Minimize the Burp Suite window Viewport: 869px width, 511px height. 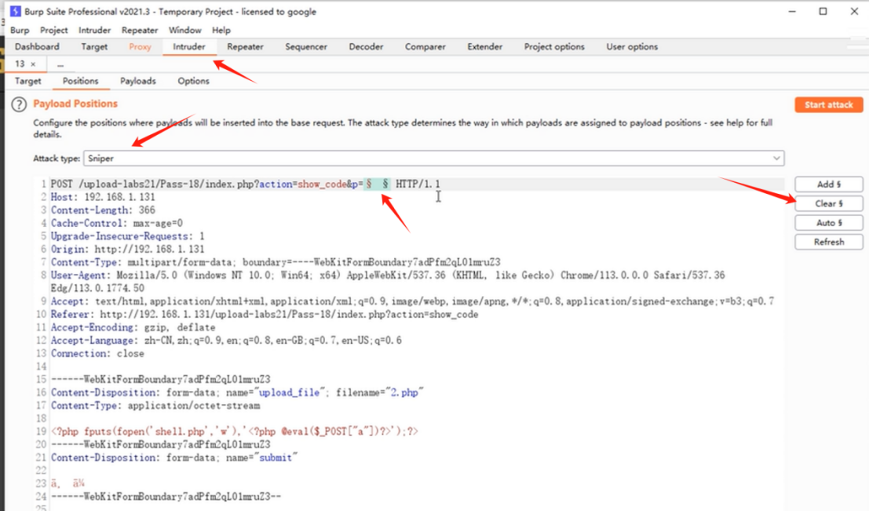[x=792, y=11]
